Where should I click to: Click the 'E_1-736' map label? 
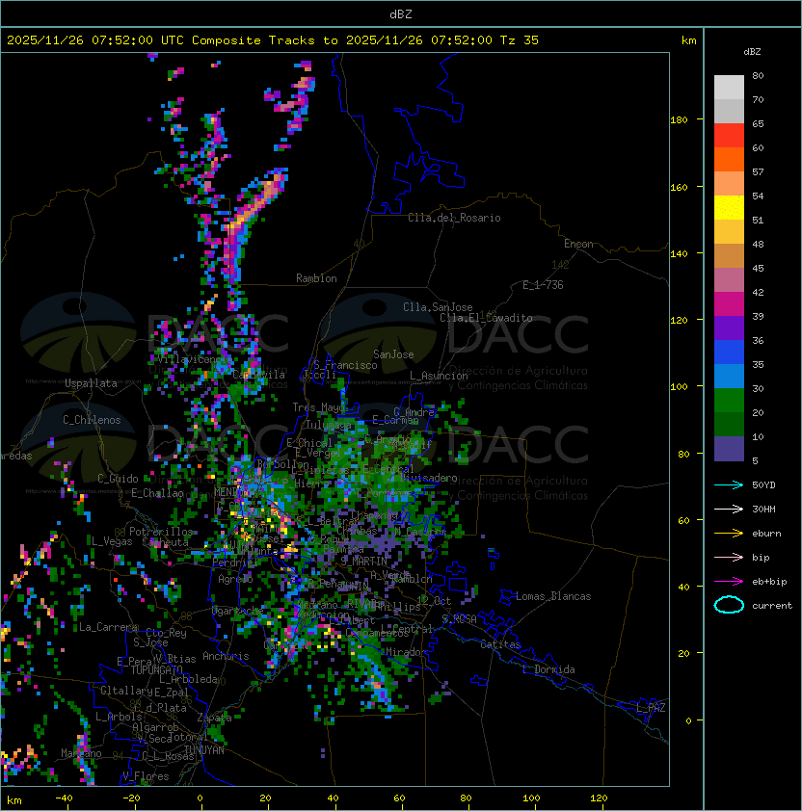(x=543, y=285)
